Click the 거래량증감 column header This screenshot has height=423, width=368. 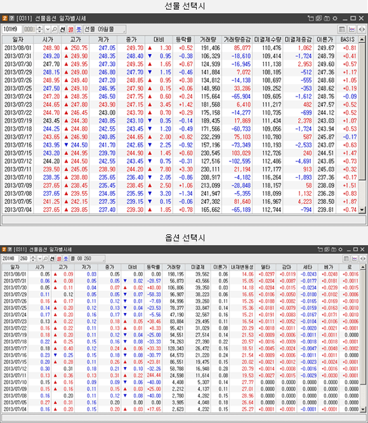pos(237,39)
